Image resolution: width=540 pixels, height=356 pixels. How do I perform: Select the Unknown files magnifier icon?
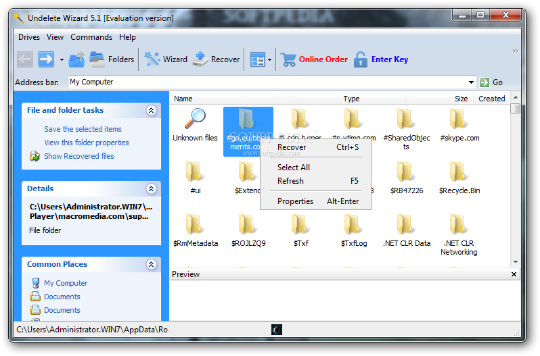[x=195, y=118]
